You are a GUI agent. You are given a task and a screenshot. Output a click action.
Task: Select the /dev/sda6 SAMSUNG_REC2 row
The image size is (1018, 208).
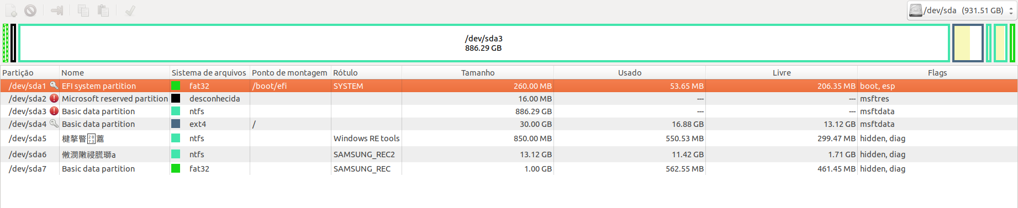click(509, 154)
